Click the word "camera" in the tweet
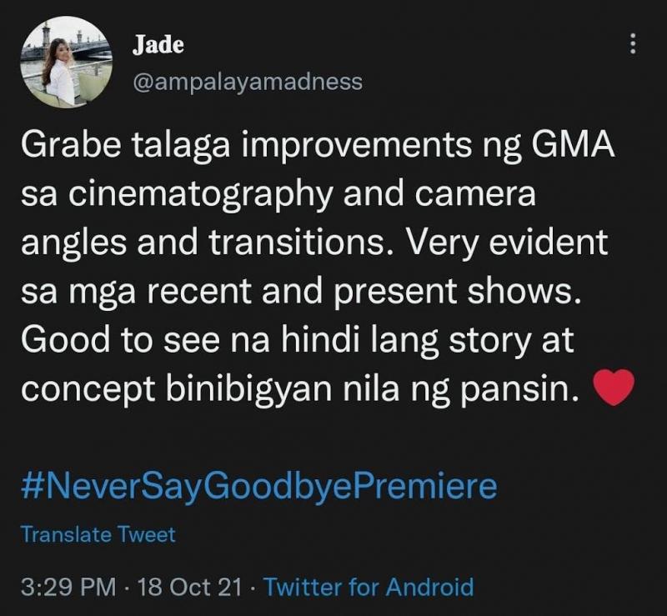 (475, 195)
